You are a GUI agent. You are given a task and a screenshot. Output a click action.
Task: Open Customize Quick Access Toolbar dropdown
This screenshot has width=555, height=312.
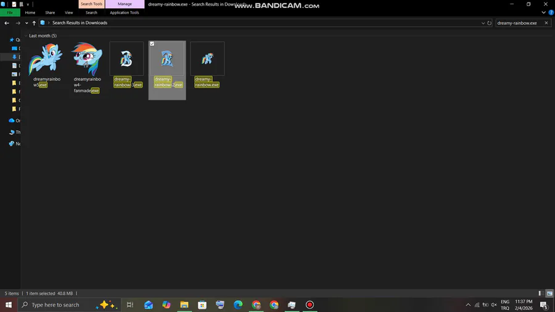[28, 4]
